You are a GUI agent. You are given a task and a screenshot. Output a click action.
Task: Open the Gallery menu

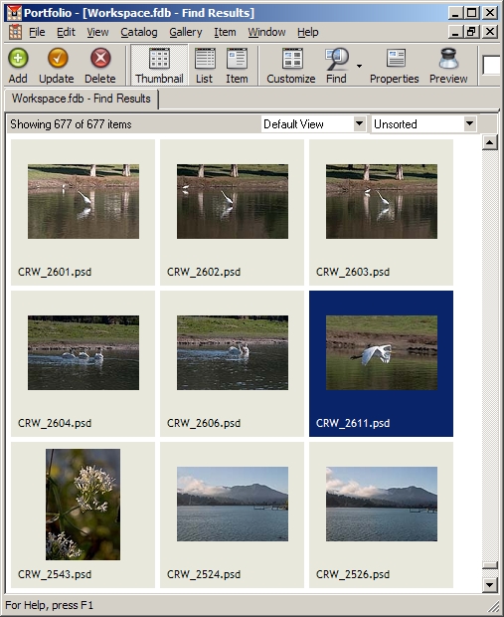pos(186,32)
